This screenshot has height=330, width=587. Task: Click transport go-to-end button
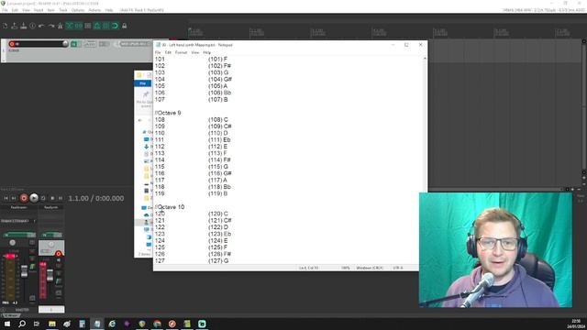(x=14, y=198)
